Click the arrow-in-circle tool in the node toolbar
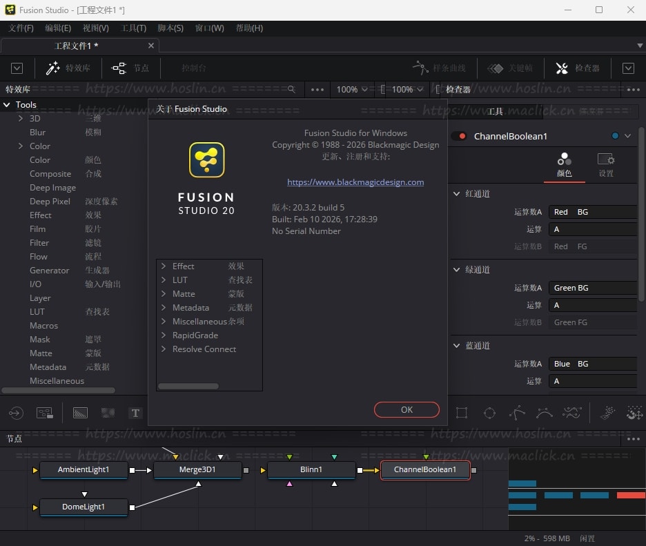 [16, 413]
